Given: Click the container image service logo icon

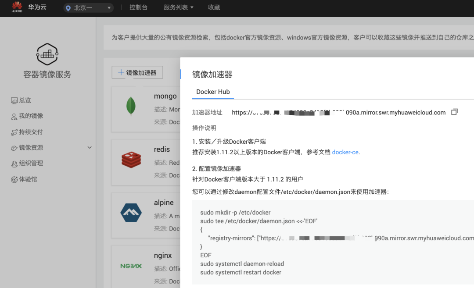Looking at the screenshot, I should click(47, 54).
